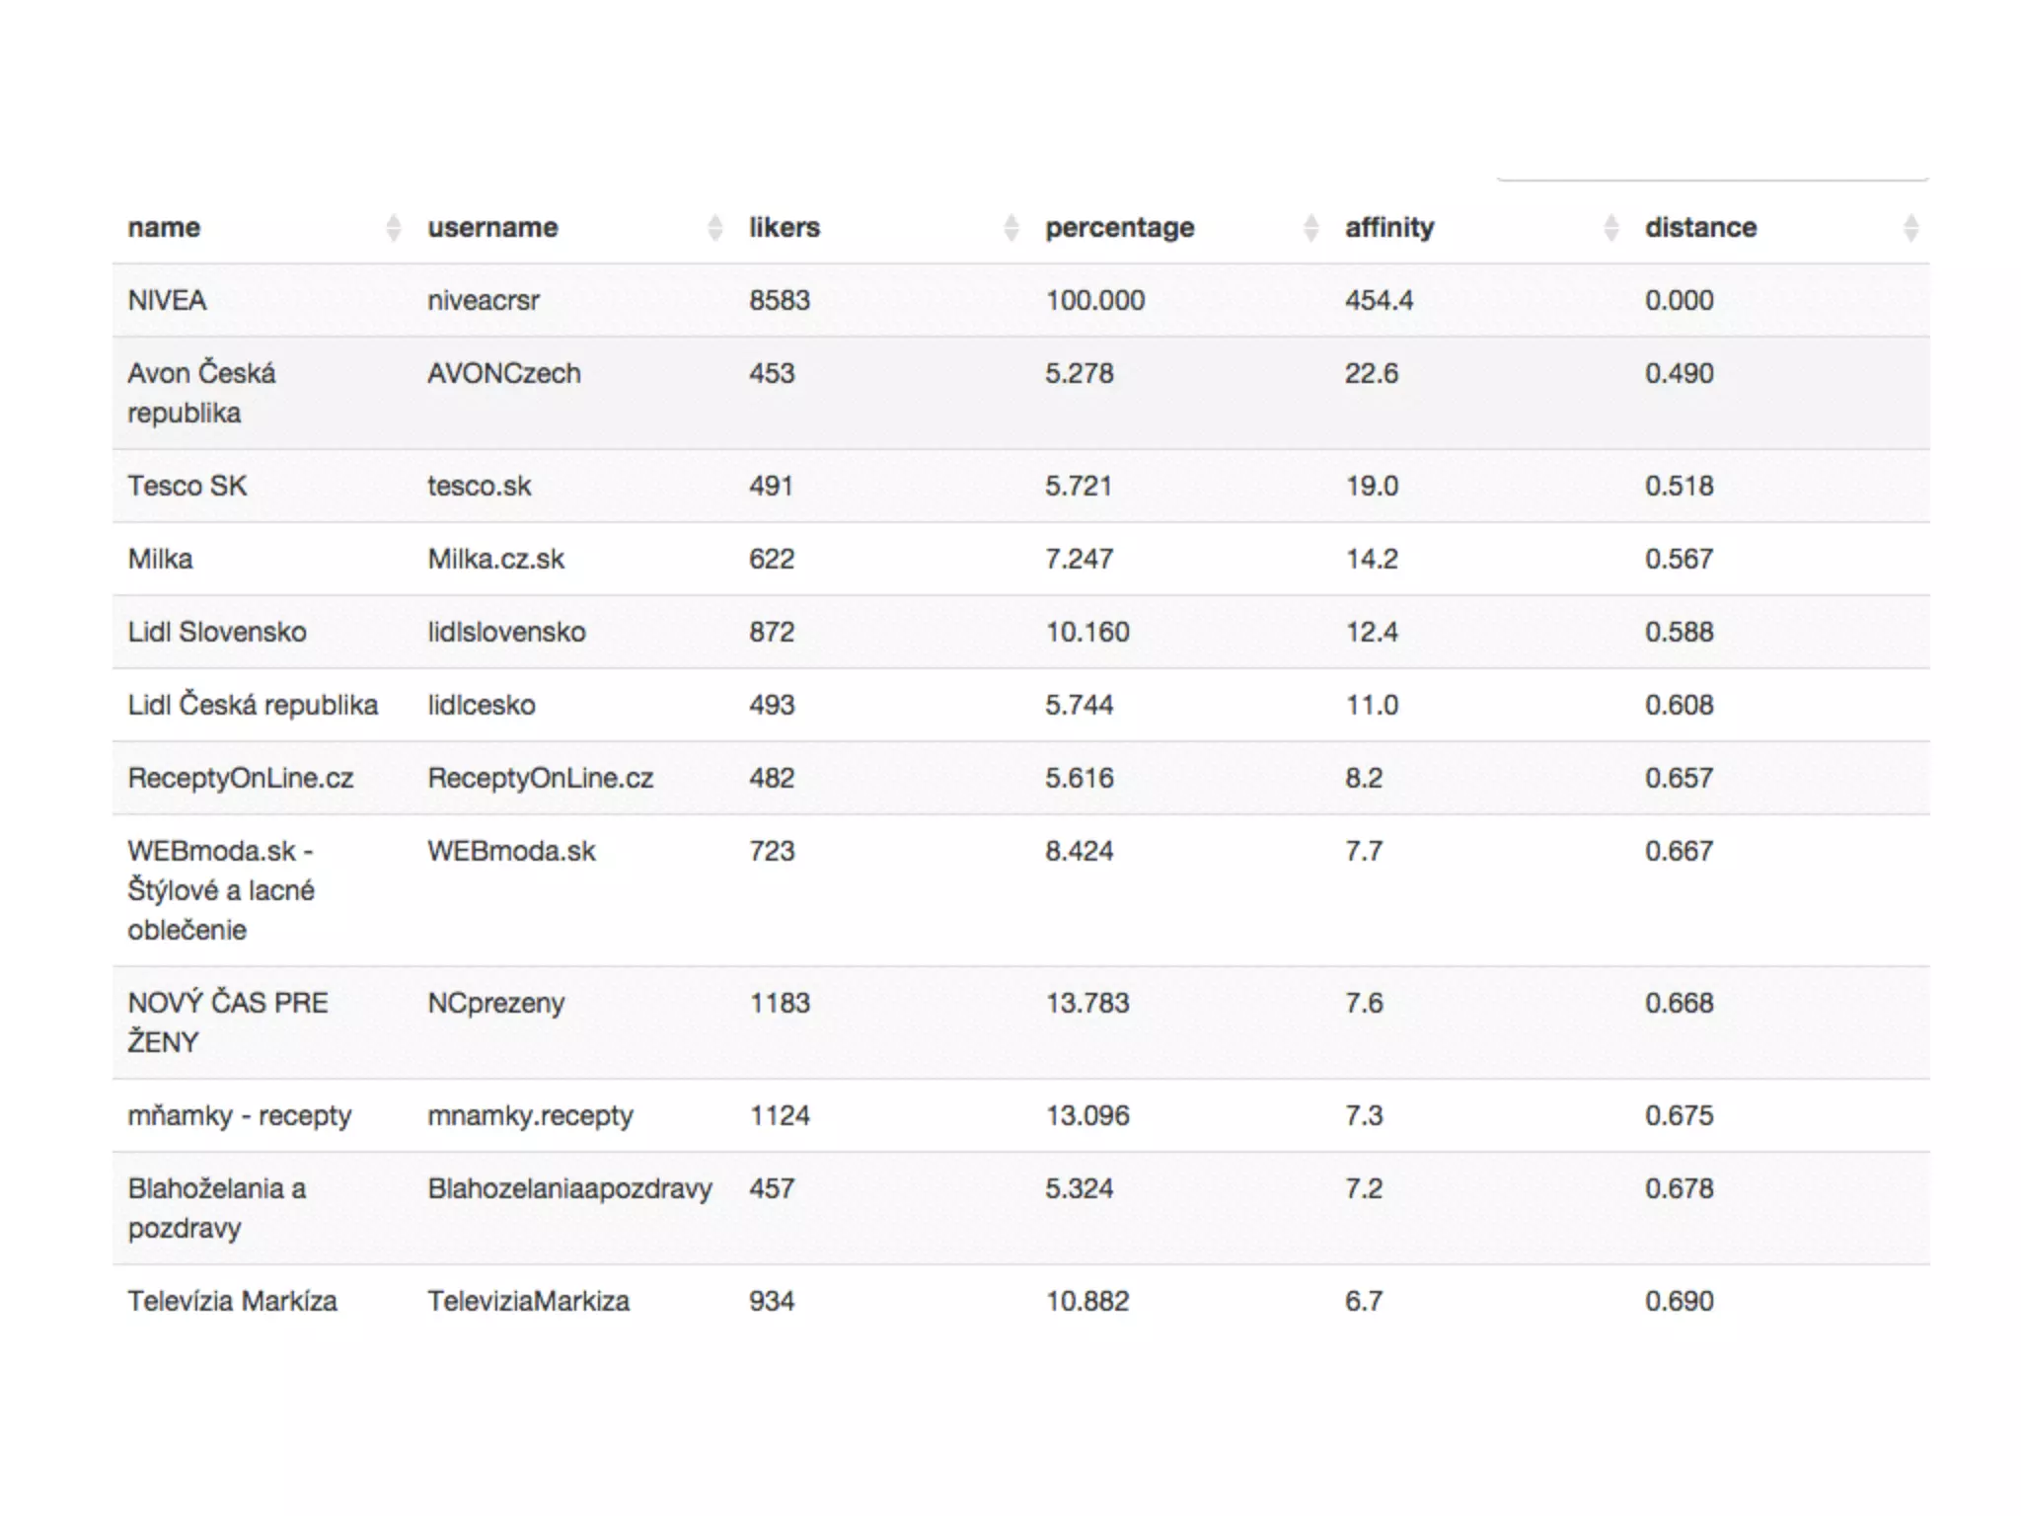This screenshot has height=1516, width=2021.
Task: Select the NIVEA row
Action: [x=1020, y=300]
